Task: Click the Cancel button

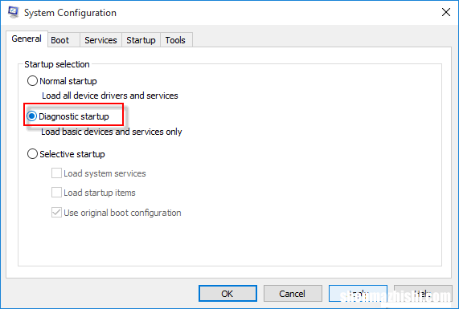Action: tap(293, 294)
